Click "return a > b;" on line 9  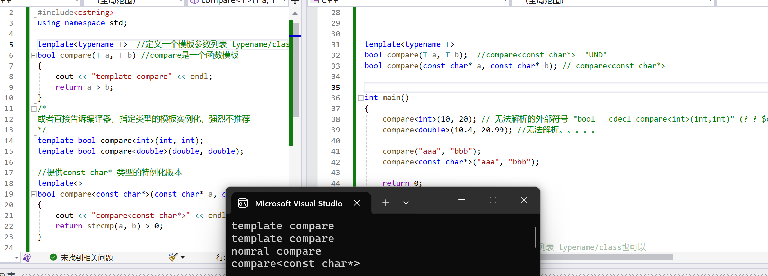[84, 87]
